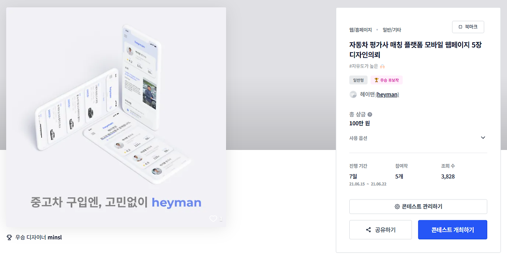The height and width of the screenshot is (254, 507).
Task: Select the 일반/기타 category breadcrumb
Action: point(392,30)
